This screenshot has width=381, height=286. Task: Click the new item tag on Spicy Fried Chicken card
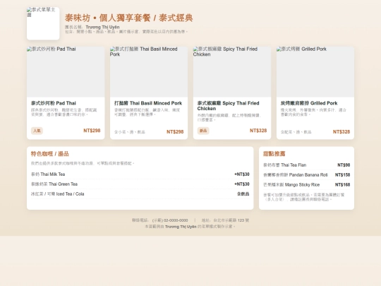(x=203, y=131)
